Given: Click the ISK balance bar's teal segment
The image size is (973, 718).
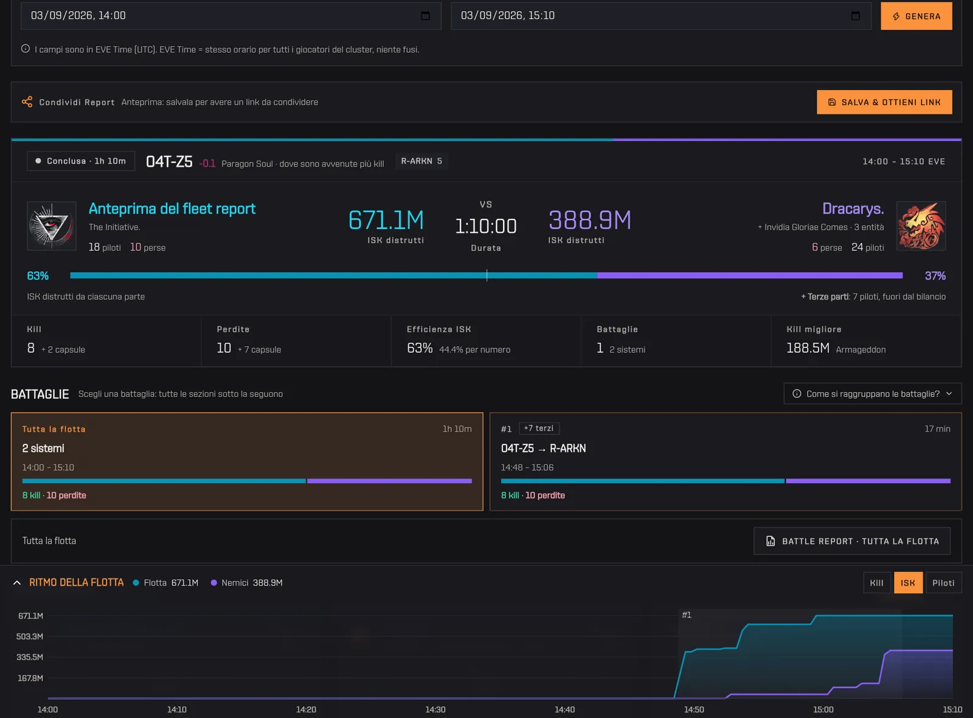Looking at the screenshot, I should (333, 275).
